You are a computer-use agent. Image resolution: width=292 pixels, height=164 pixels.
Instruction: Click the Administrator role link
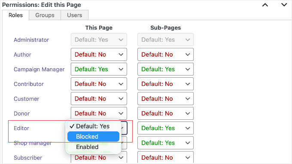(x=31, y=40)
